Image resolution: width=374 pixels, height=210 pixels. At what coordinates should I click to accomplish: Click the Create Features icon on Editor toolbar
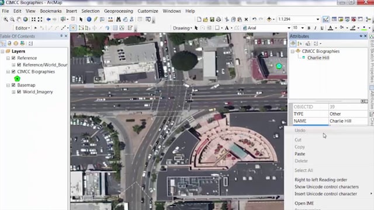(x=130, y=28)
